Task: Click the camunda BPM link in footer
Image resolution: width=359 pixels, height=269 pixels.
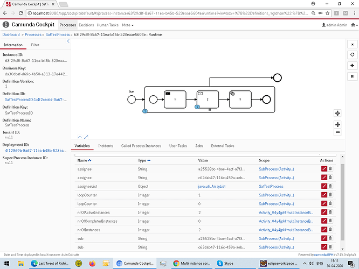Action: pos(323,254)
